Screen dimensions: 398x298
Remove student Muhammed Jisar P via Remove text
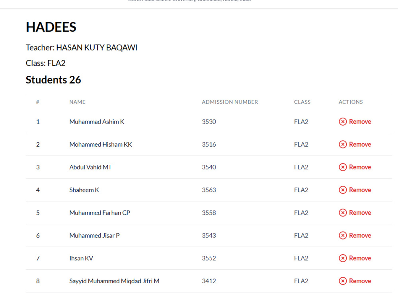(360, 235)
